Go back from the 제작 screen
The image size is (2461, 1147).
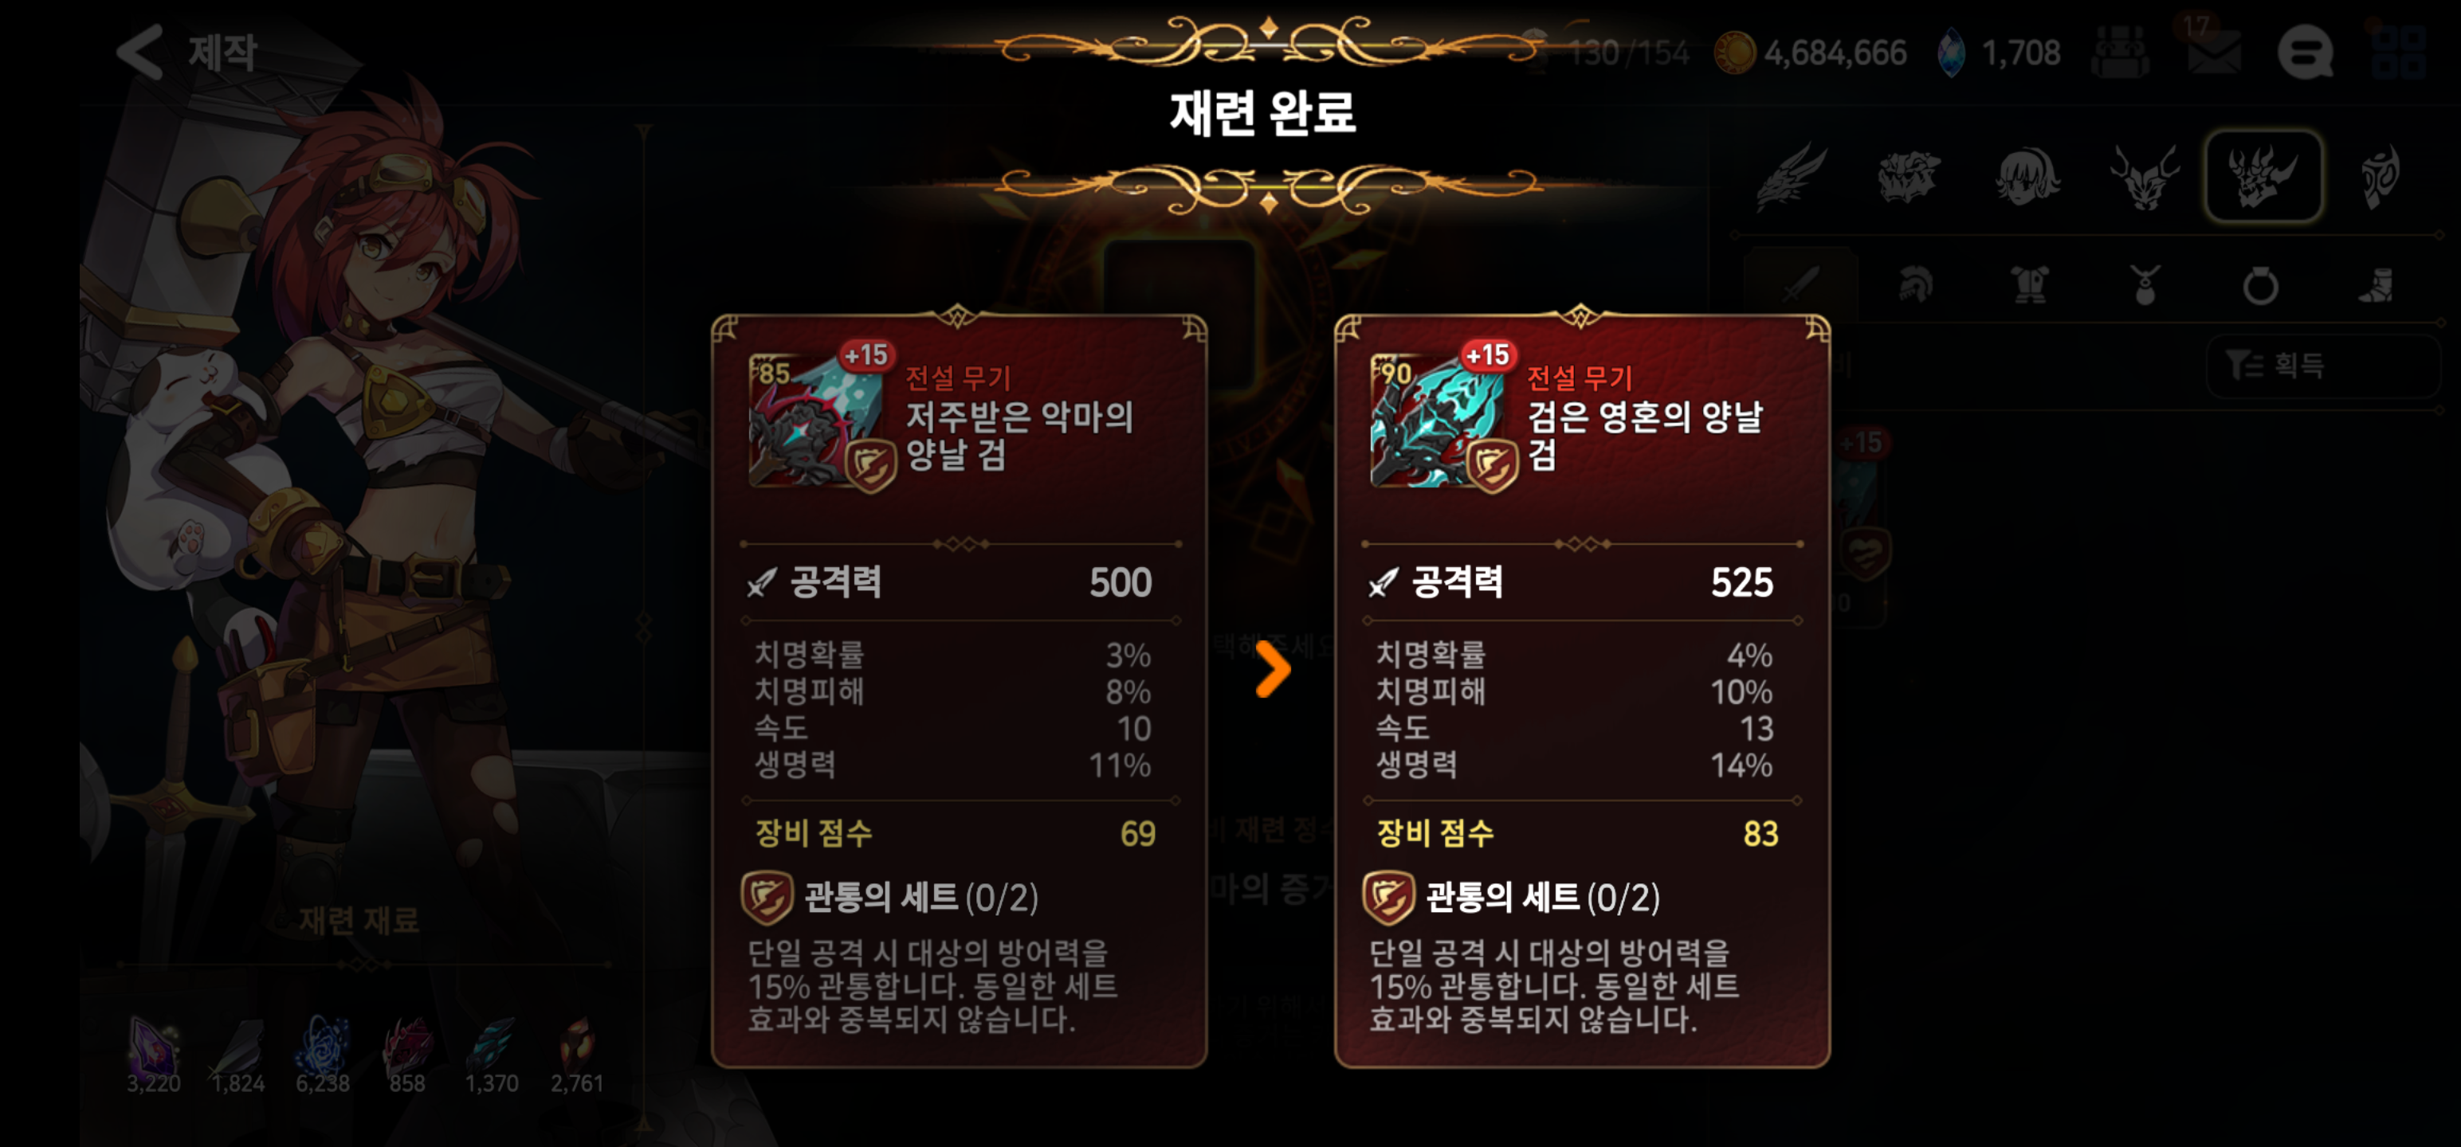pyautogui.click(x=139, y=52)
